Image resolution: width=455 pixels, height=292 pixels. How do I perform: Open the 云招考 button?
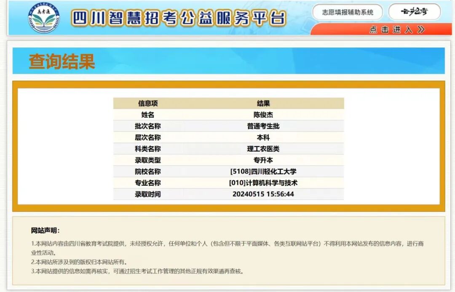tap(415, 12)
